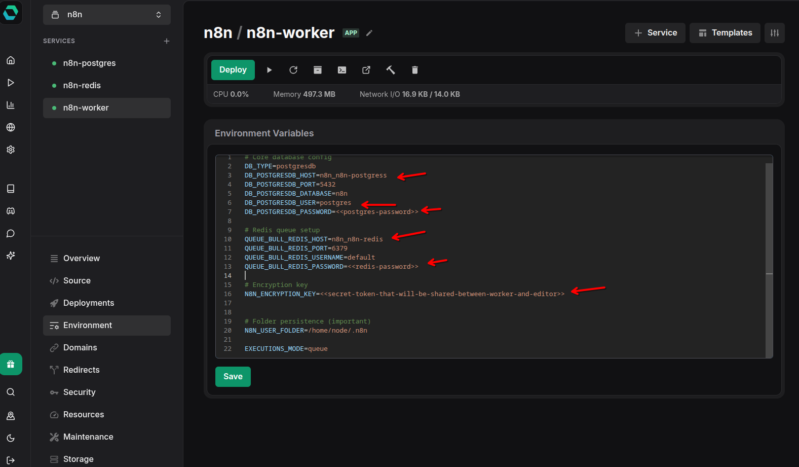The width and height of the screenshot is (799, 467).
Task: Open service in external link icon
Action: (x=366, y=70)
